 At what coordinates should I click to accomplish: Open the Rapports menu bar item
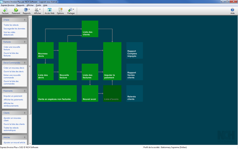click(20, 5)
